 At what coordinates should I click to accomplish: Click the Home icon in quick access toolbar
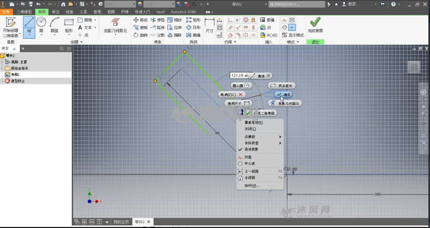pyautogui.click(x=63, y=4)
